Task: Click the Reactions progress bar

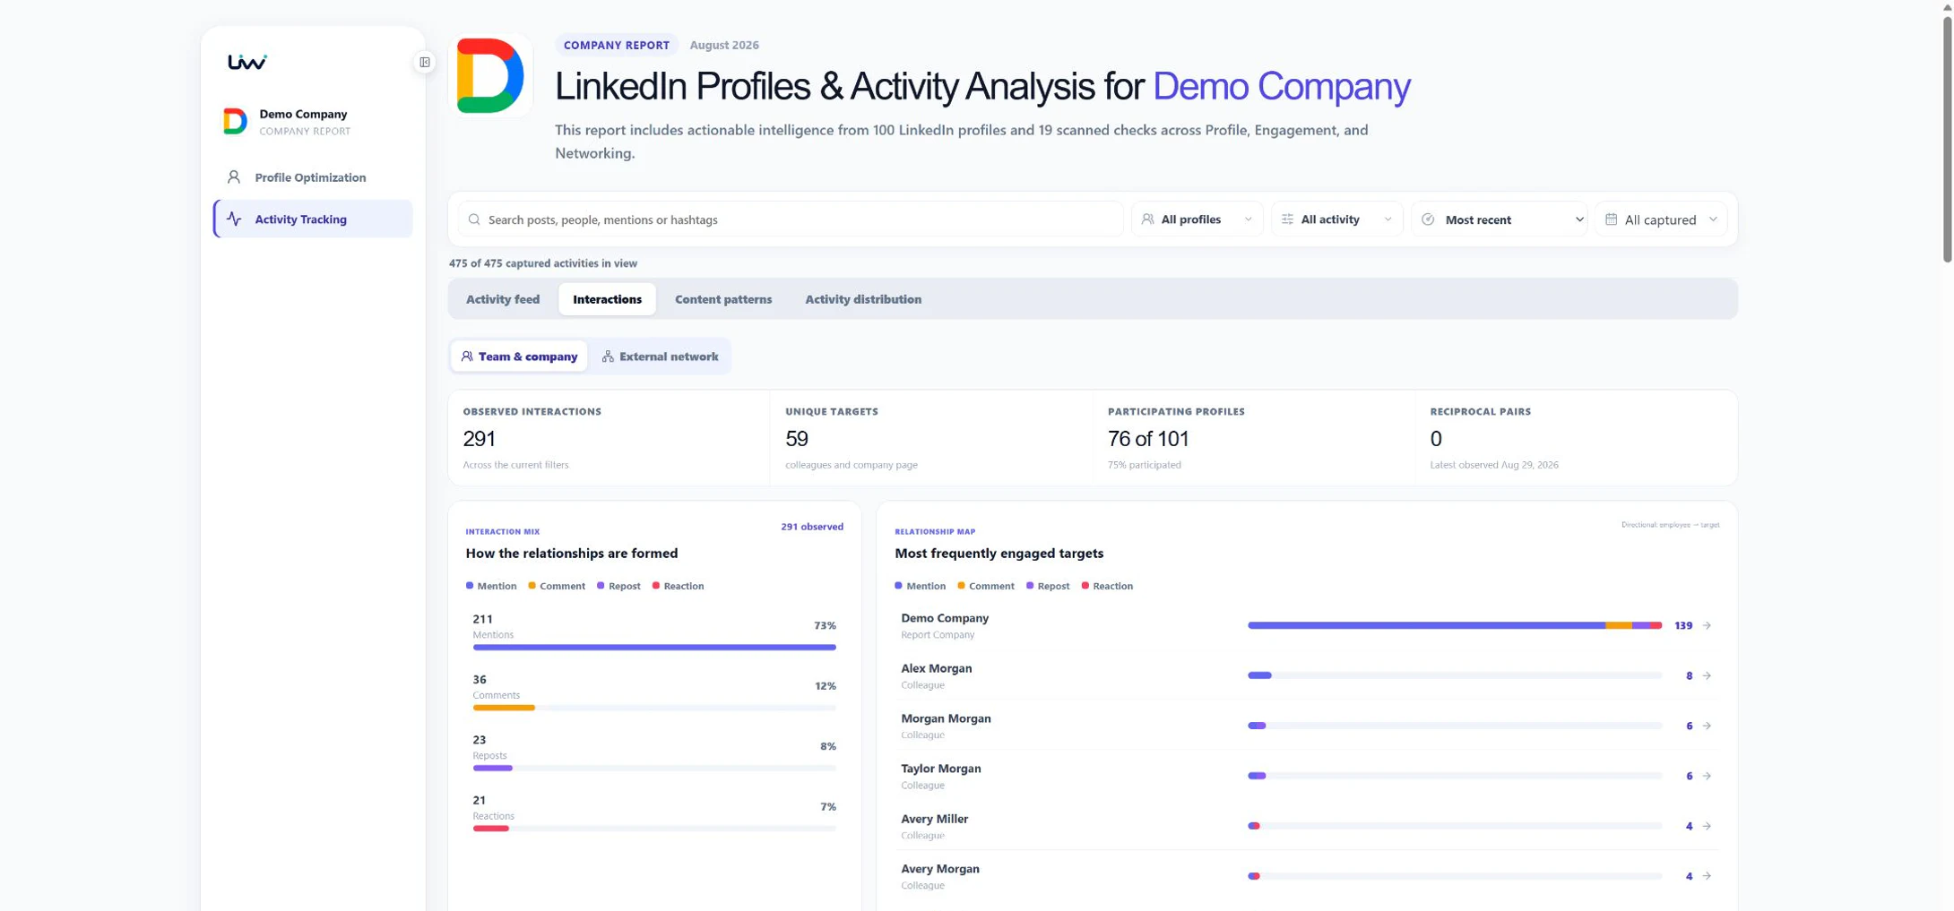Action: click(x=654, y=829)
